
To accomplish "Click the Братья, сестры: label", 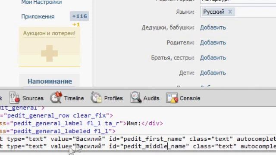I will [x=172, y=58].
